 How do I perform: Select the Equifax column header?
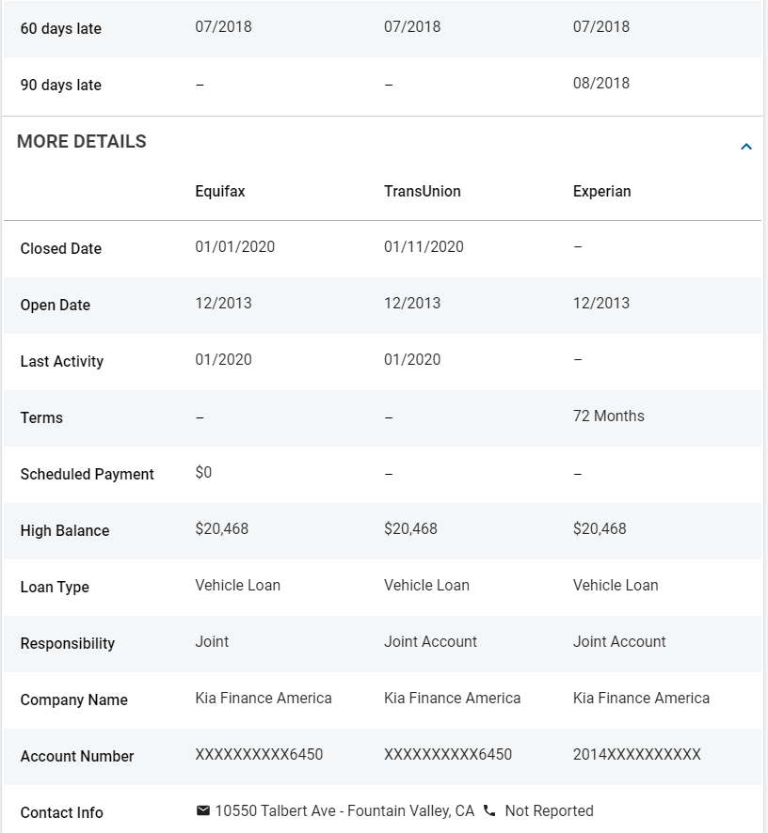click(219, 191)
